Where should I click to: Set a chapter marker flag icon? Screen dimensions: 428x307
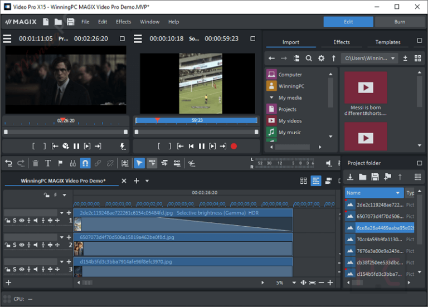pyautogui.click(x=60, y=163)
